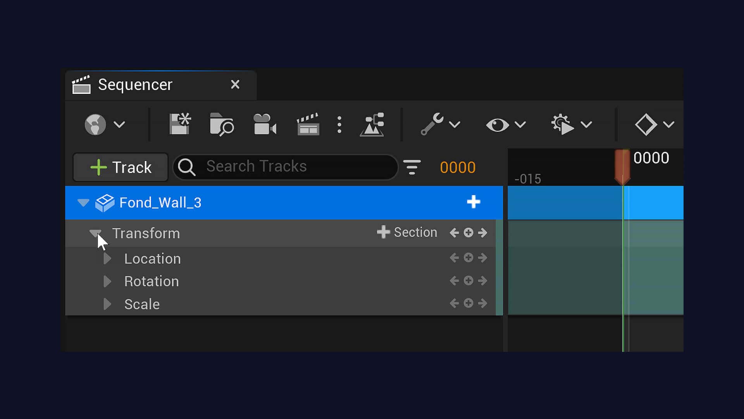The height and width of the screenshot is (419, 744).
Task: Add a Section to Transform track
Action: [406, 233]
